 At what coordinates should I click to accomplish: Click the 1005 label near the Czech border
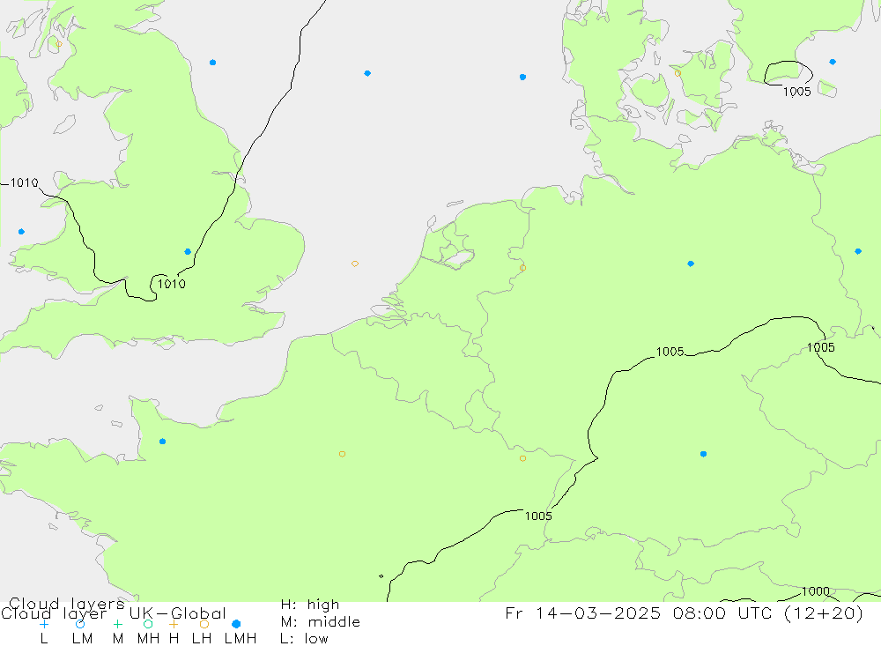coord(821,347)
